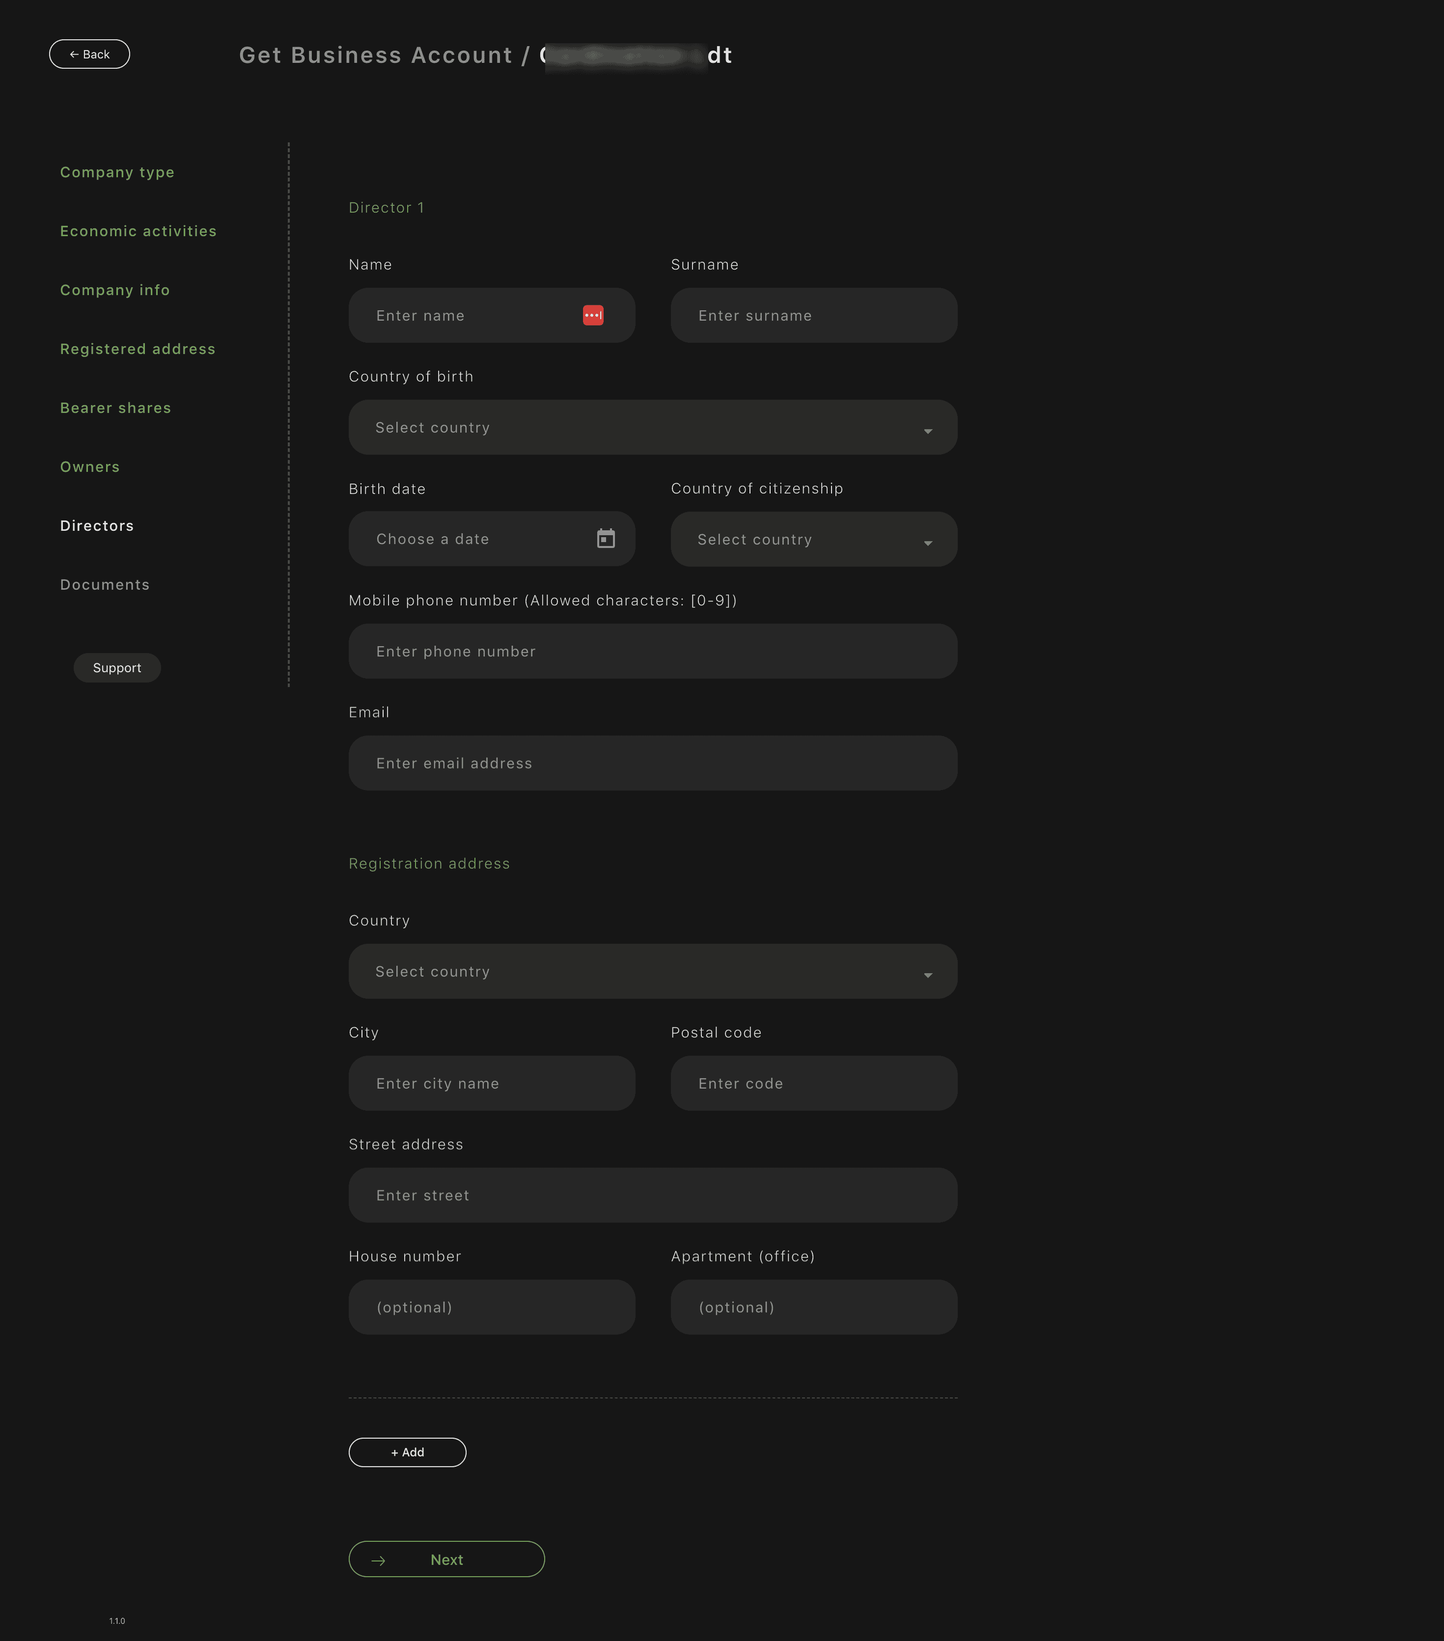
Task: Open the Economic activities section
Action: tap(138, 231)
